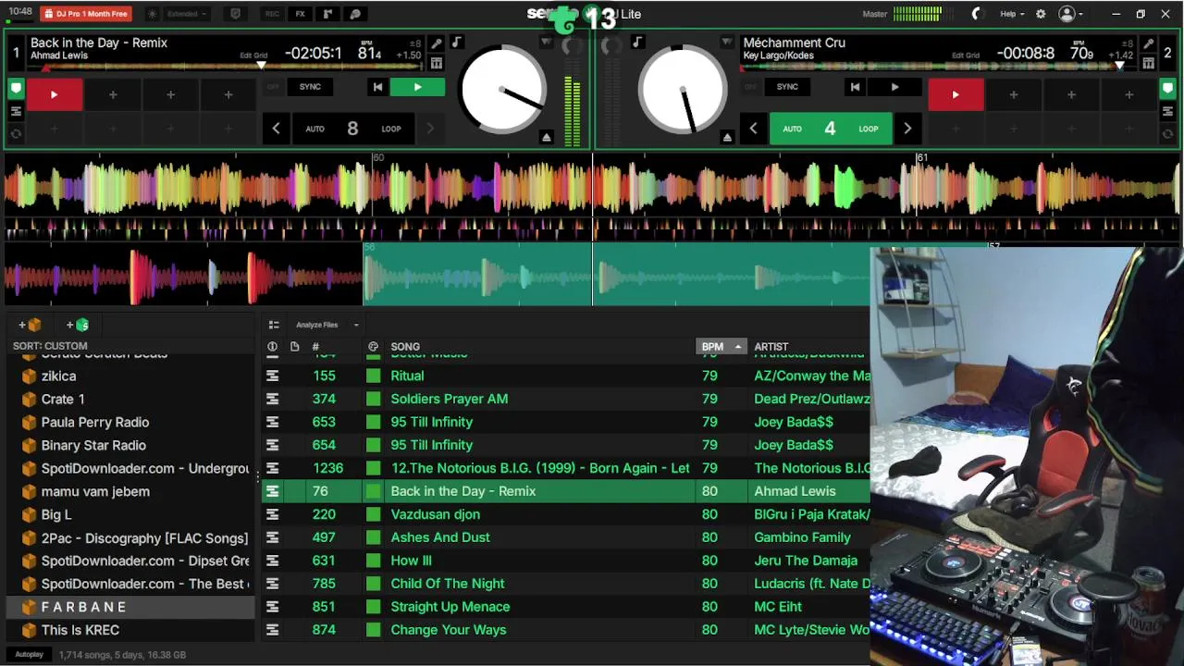Open deck 2 dropdown arrow near platter
This screenshot has width=1184, height=666.
pyautogui.click(x=727, y=43)
